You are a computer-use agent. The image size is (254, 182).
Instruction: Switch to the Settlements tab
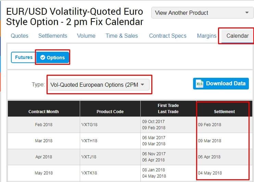tap(53, 36)
